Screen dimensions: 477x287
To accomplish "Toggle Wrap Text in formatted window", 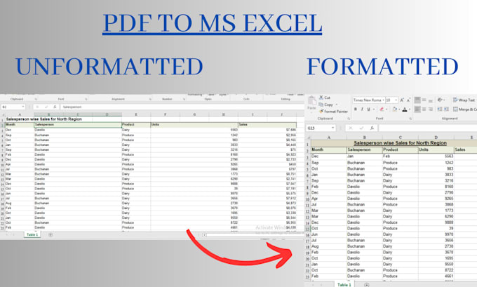I will tap(464, 100).
